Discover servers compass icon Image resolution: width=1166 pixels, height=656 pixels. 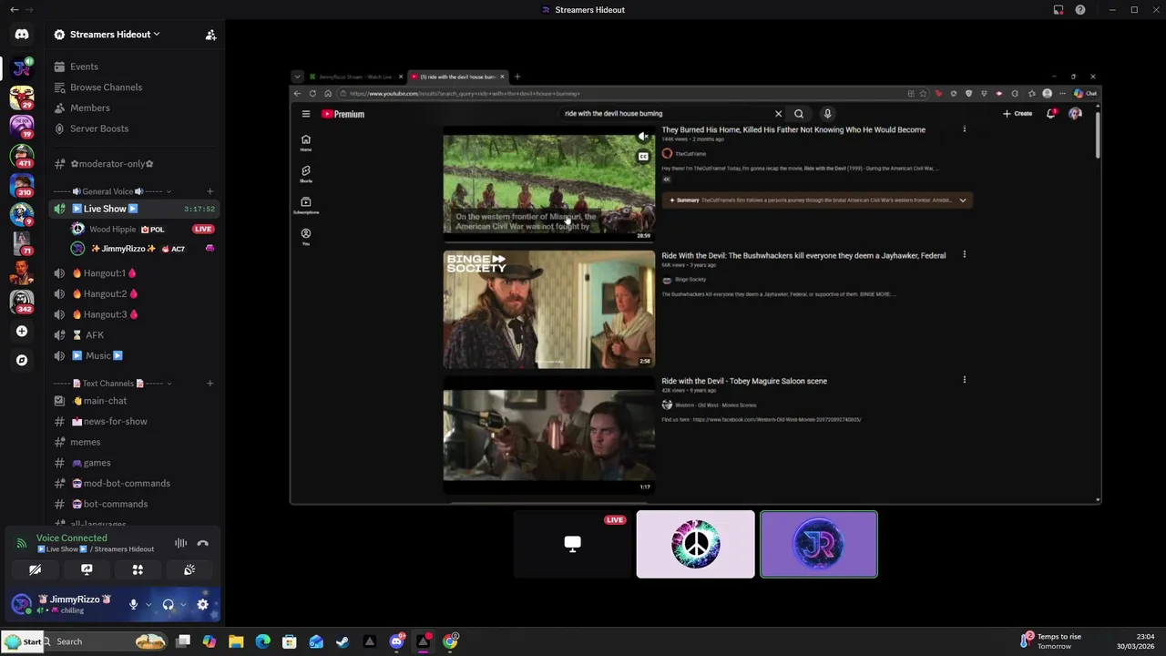[22, 360]
